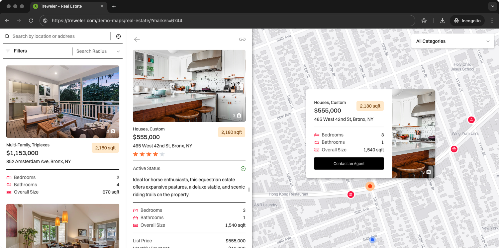
Task: Click the locate-me target icon
Action: 118,37
